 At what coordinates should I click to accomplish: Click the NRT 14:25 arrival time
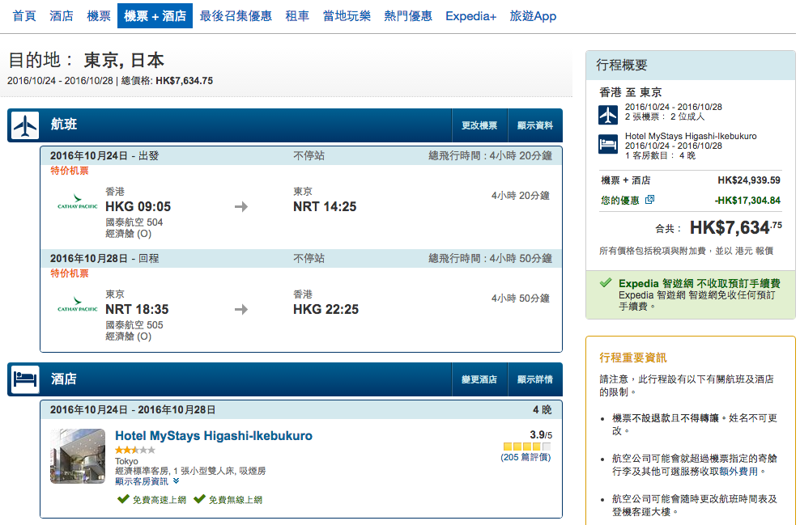click(x=325, y=206)
